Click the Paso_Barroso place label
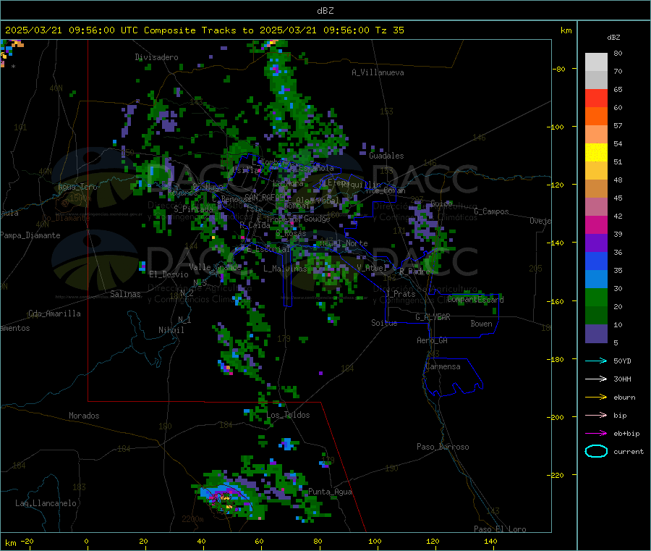Viewport: 651px width, 551px height. pos(443,447)
